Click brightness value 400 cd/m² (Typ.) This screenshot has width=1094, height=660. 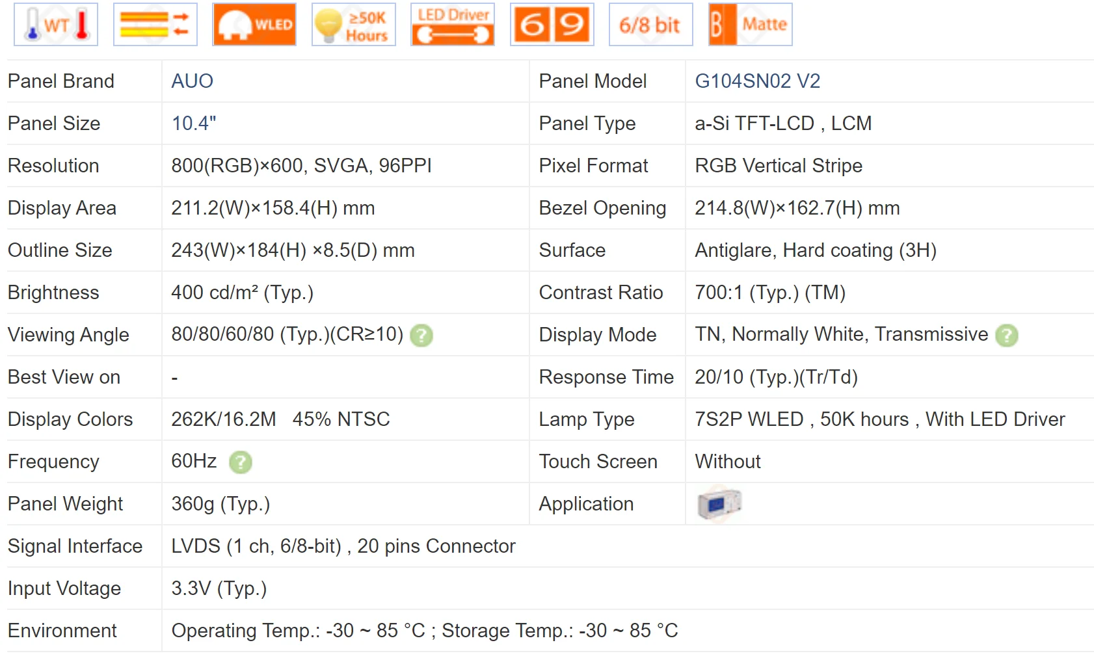click(243, 293)
